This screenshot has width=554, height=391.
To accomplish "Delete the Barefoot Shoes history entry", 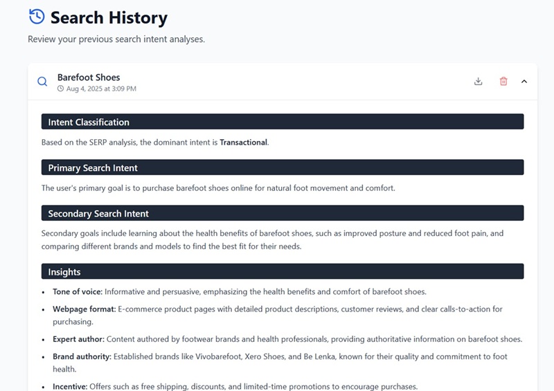I will point(503,82).
